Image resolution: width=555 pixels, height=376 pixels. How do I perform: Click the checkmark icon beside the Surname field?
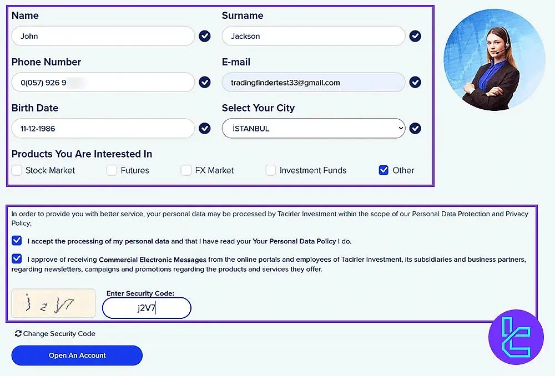click(x=415, y=36)
